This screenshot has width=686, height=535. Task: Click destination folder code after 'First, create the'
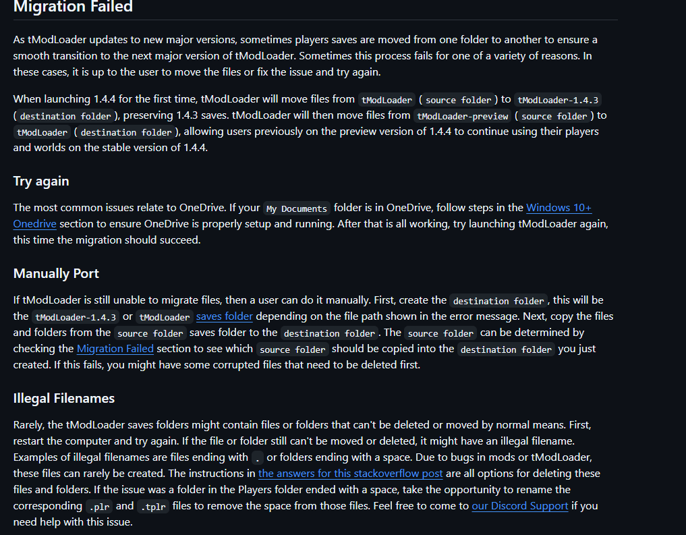coord(498,301)
